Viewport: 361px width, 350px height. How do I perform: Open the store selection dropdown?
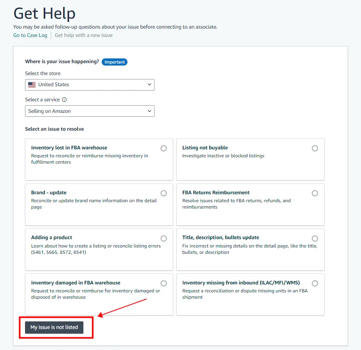click(89, 84)
